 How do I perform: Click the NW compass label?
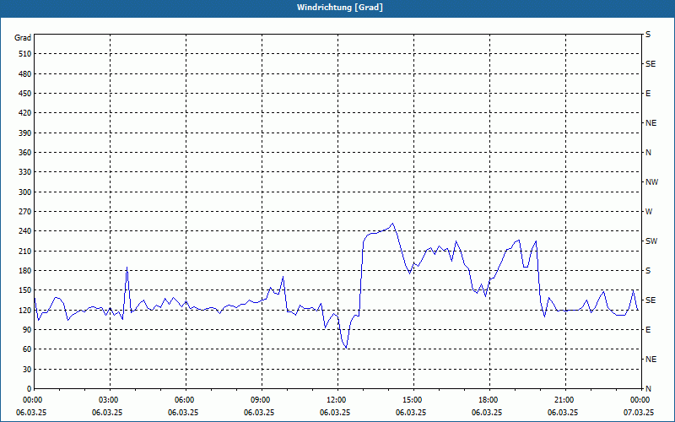point(651,182)
